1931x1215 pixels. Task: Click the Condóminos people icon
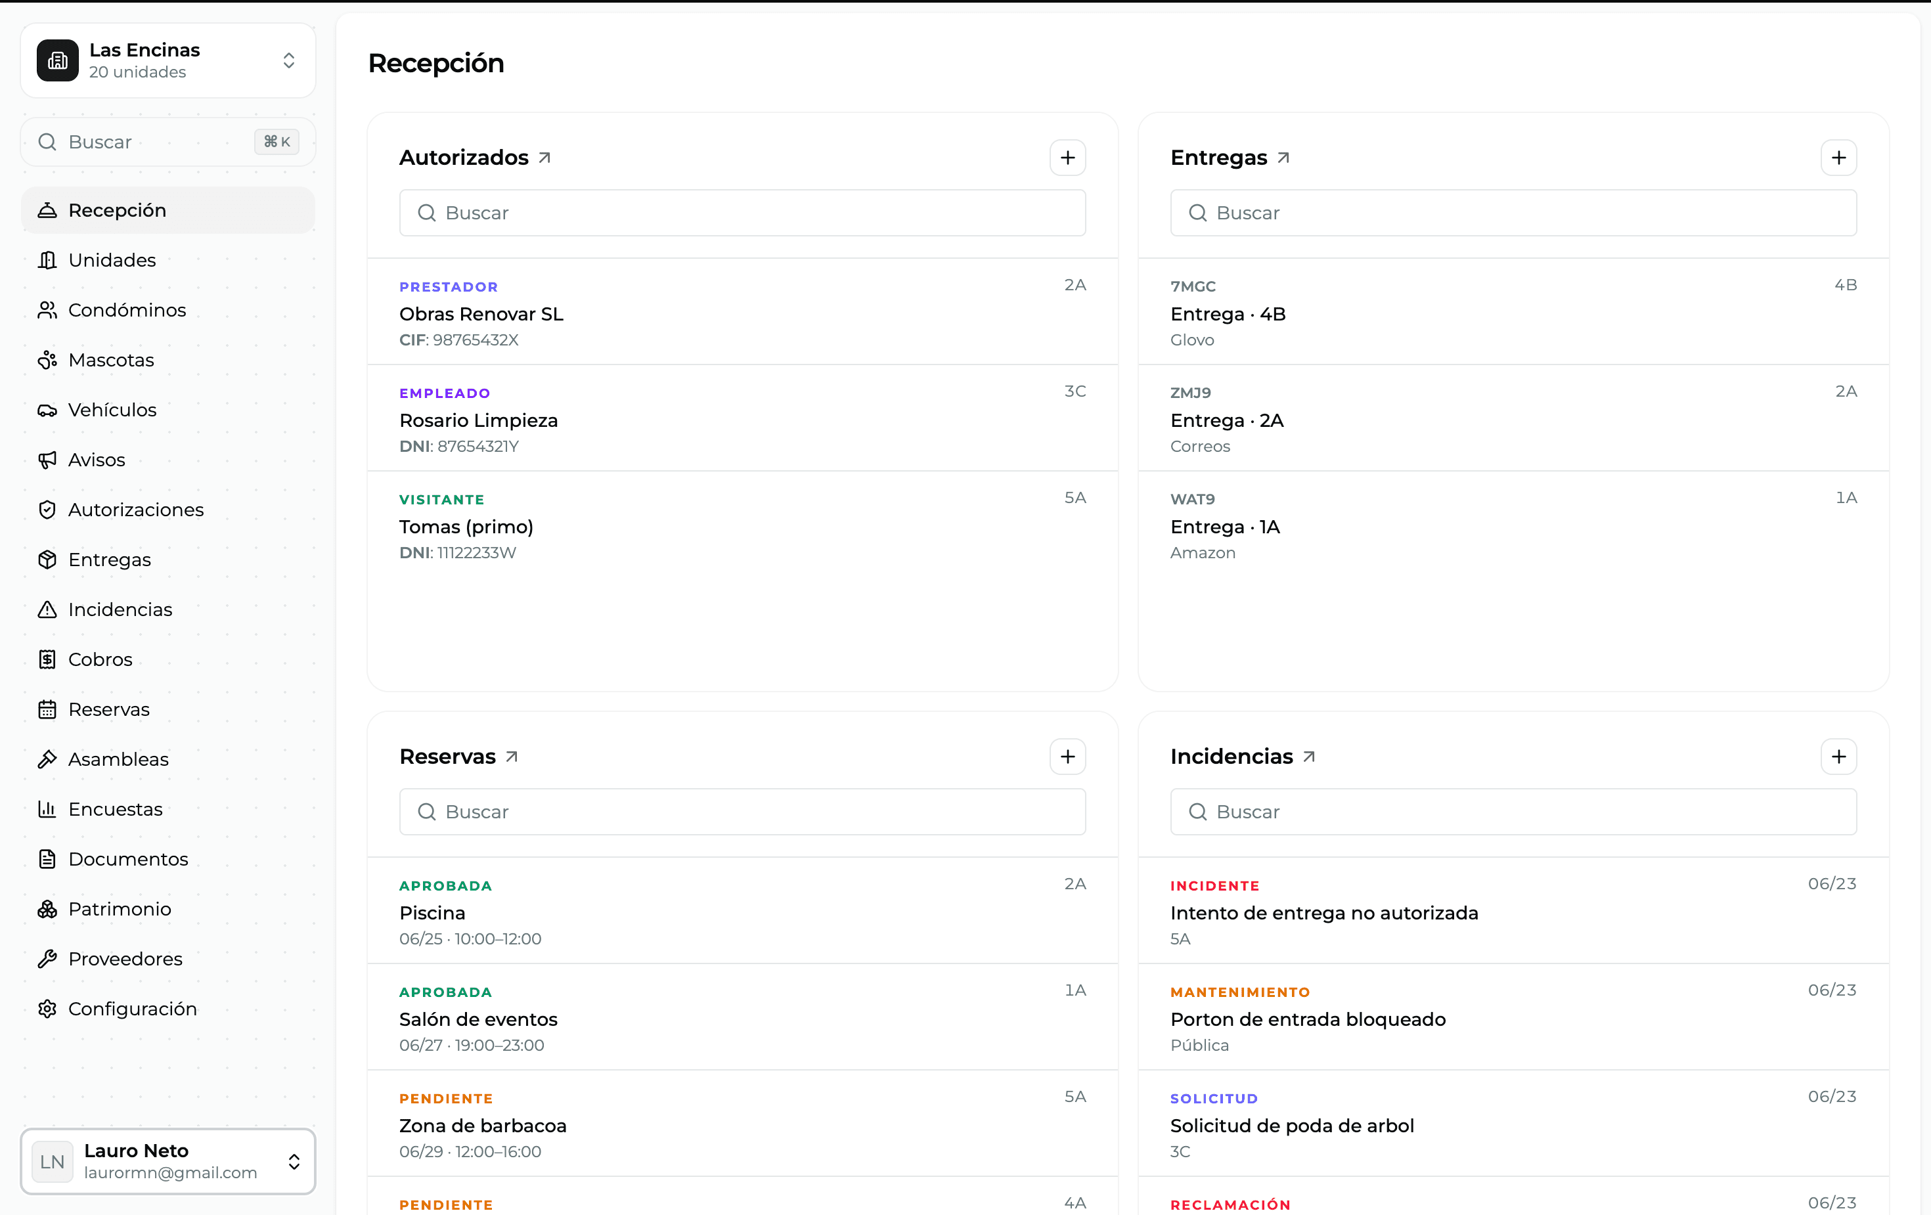click(47, 309)
